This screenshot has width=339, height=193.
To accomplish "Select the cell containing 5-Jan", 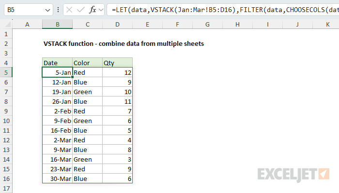I will [57, 72].
